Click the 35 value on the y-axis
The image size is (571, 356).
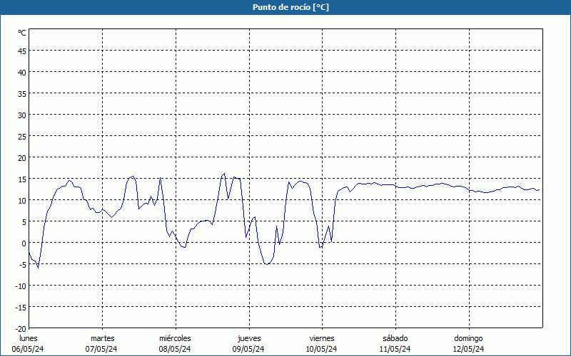[x=22, y=94]
